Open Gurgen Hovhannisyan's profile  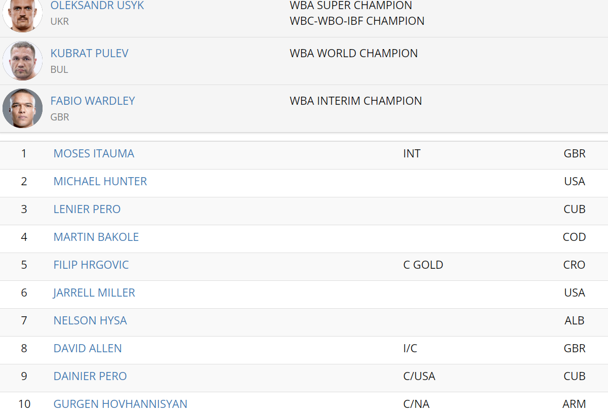click(x=120, y=404)
